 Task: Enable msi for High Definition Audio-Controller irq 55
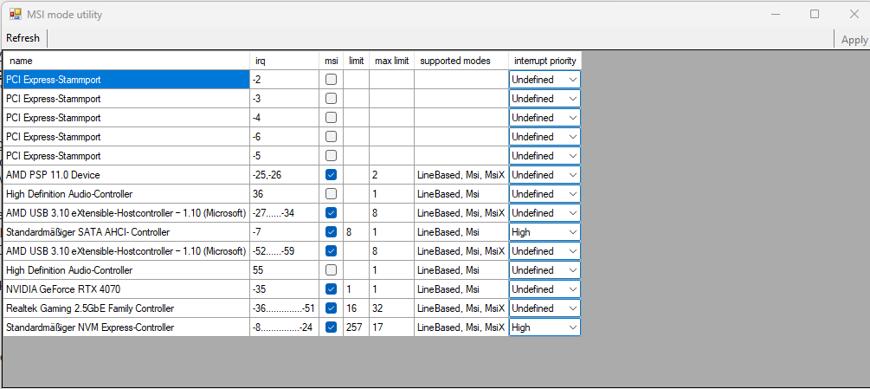[x=331, y=270]
